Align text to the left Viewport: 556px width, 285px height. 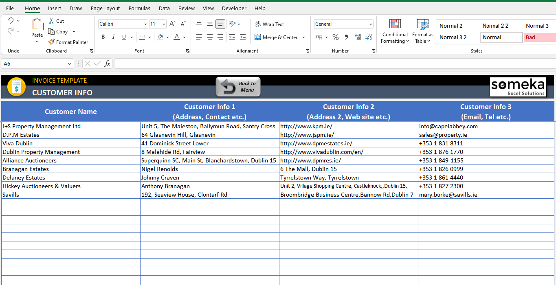[199, 37]
